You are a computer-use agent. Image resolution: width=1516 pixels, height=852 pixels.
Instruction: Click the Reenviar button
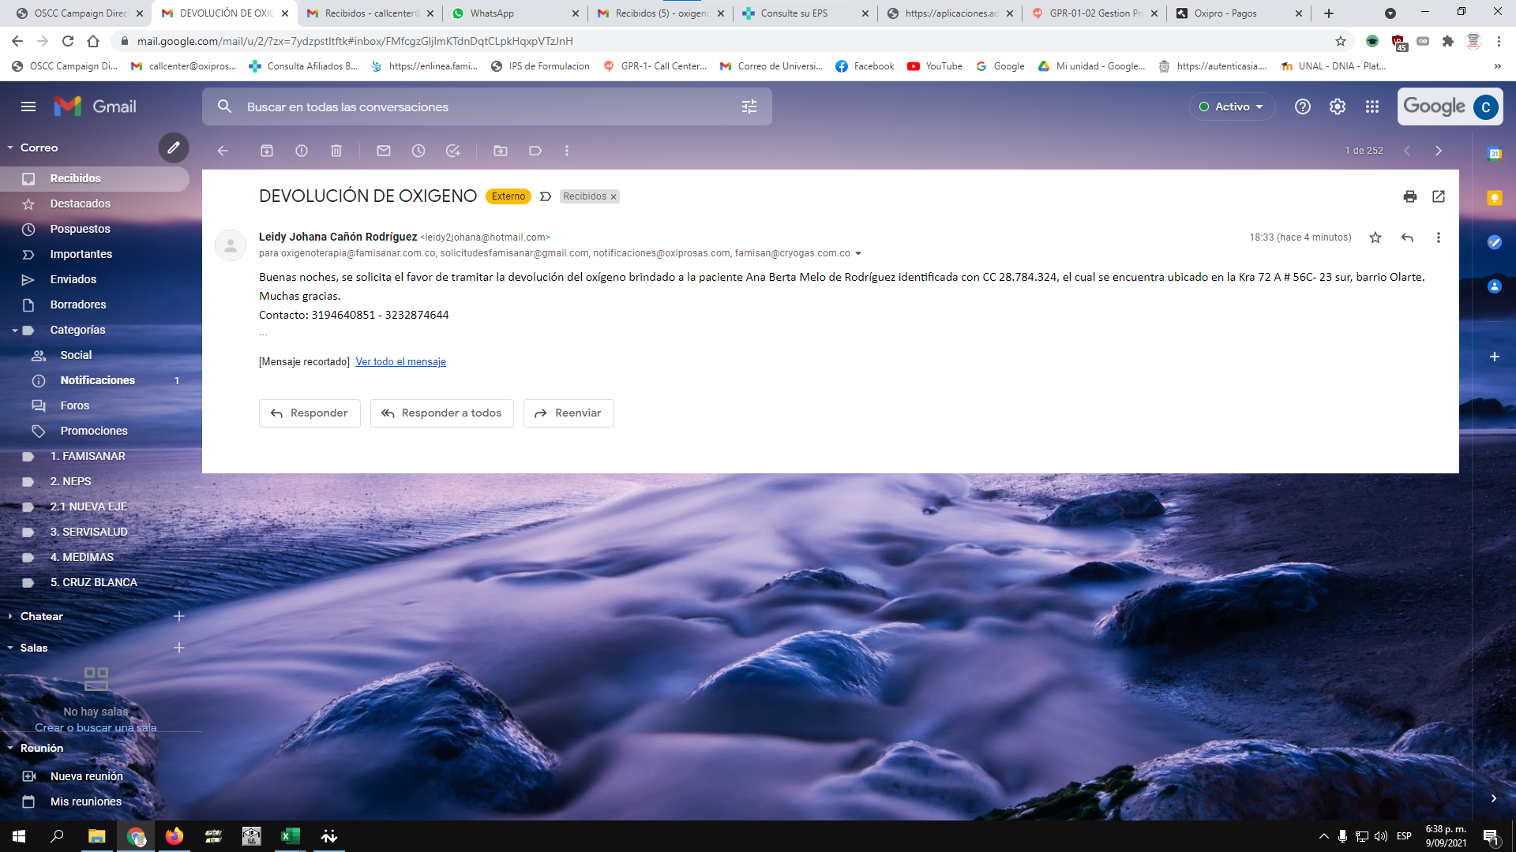click(x=568, y=413)
